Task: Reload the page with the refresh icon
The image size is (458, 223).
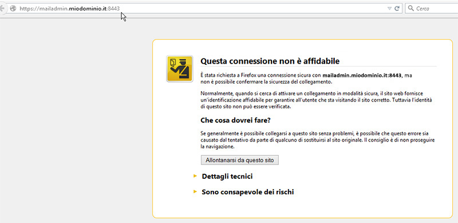Action: click(x=397, y=8)
